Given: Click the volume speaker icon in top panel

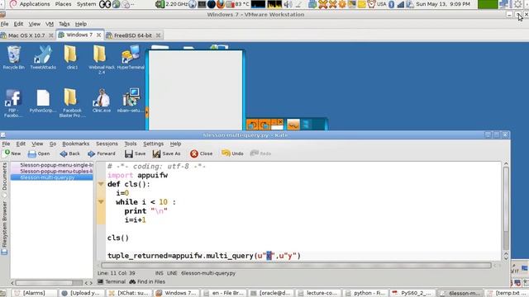Looking at the screenshot, I should pyautogui.click(x=288, y=4).
